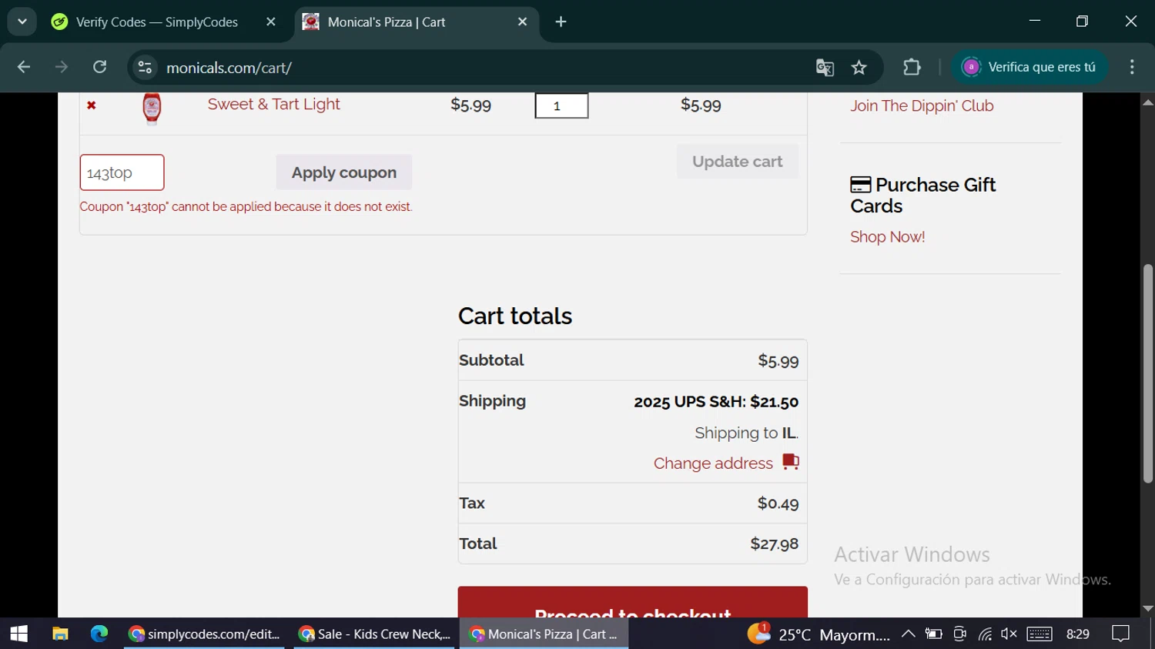
Task: View site information for monicals.com
Action: click(145, 68)
